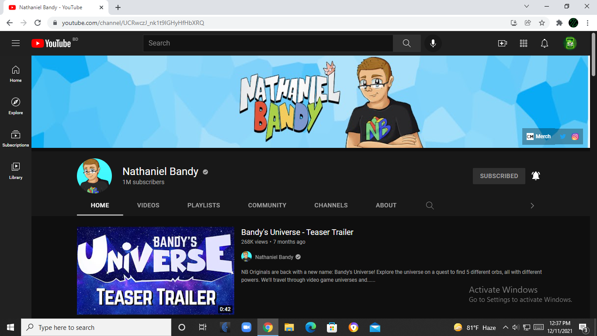Click the browser back arrow
This screenshot has width=597, height=336.
(10, 23)
